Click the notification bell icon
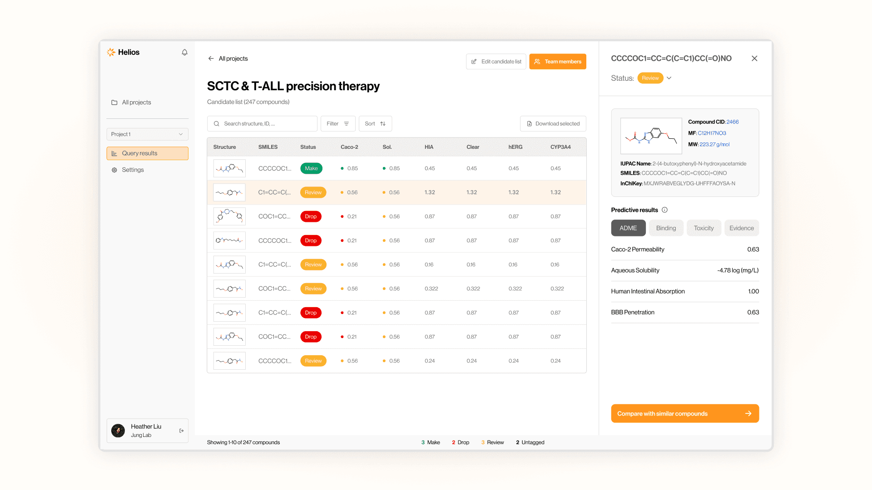 pyautogui.click(x=184, y=52)
